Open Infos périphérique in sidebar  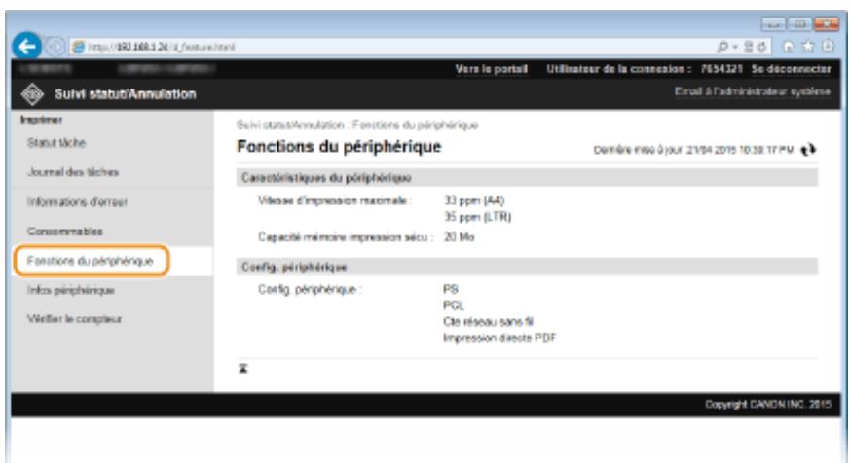tap(70, 290)
